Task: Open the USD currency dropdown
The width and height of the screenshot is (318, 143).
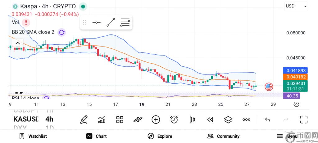Action: click(296, 6)
